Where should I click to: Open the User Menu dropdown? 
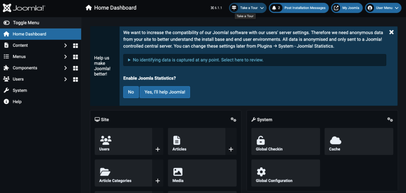(383, 8)
